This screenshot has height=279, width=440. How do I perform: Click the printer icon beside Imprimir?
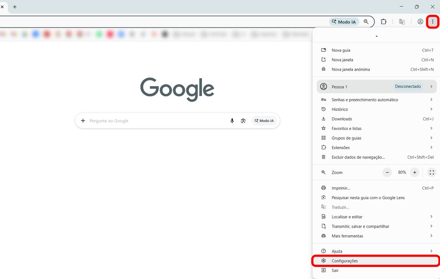[x=324, y=187]
